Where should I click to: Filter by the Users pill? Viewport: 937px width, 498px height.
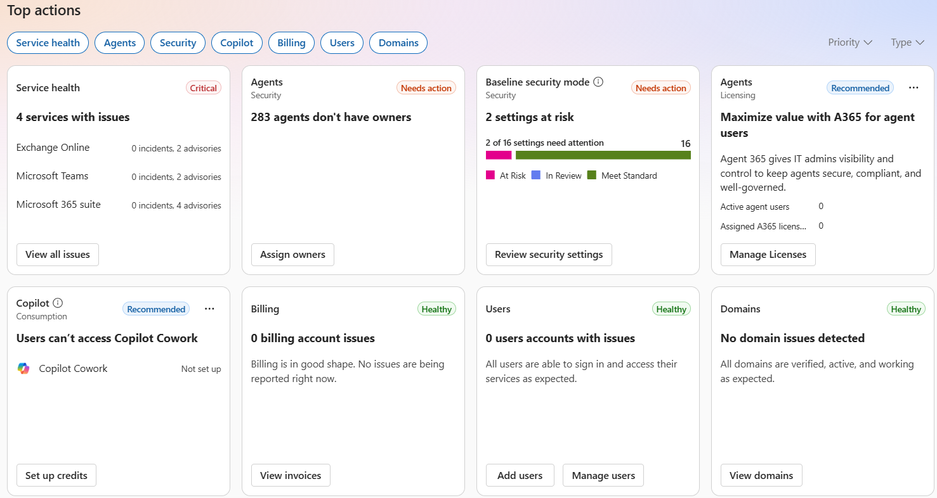342,43
